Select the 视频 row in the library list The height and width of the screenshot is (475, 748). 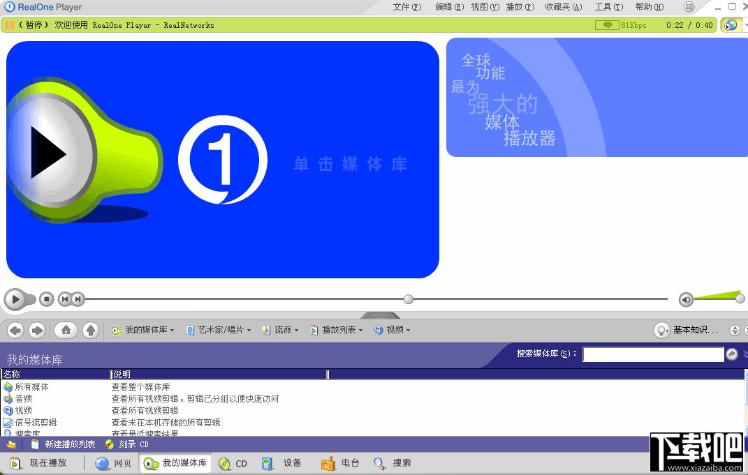(x=372, y=411)
